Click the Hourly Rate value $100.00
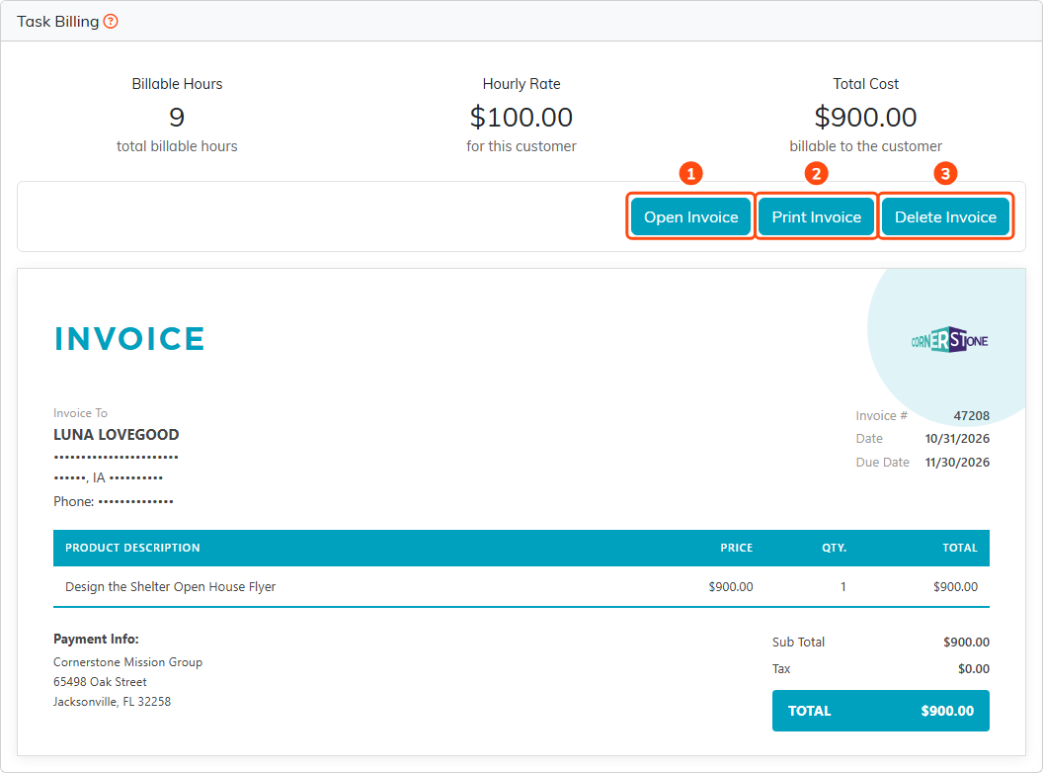 tap(521, 118)
